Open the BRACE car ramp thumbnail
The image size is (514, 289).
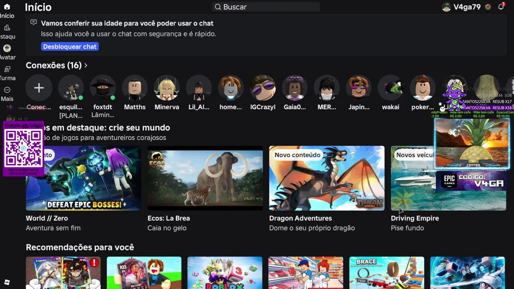(387, 273)
